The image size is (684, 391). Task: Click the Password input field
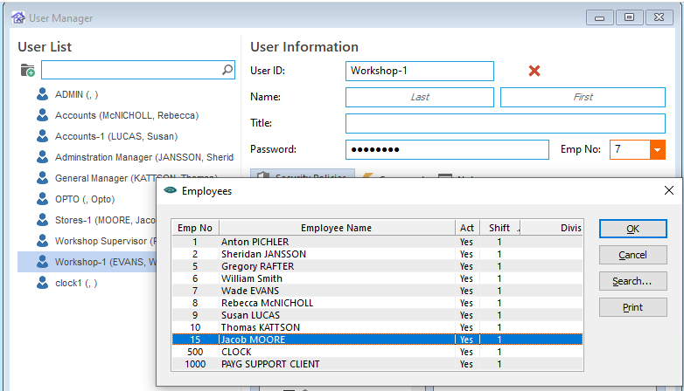447,149
